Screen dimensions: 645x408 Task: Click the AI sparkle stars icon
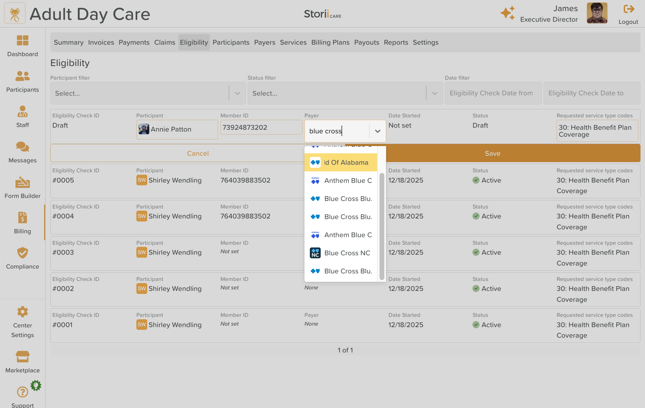[x=507, y=13]
